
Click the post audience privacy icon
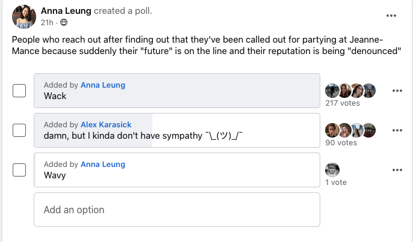[x=64, y=23]
